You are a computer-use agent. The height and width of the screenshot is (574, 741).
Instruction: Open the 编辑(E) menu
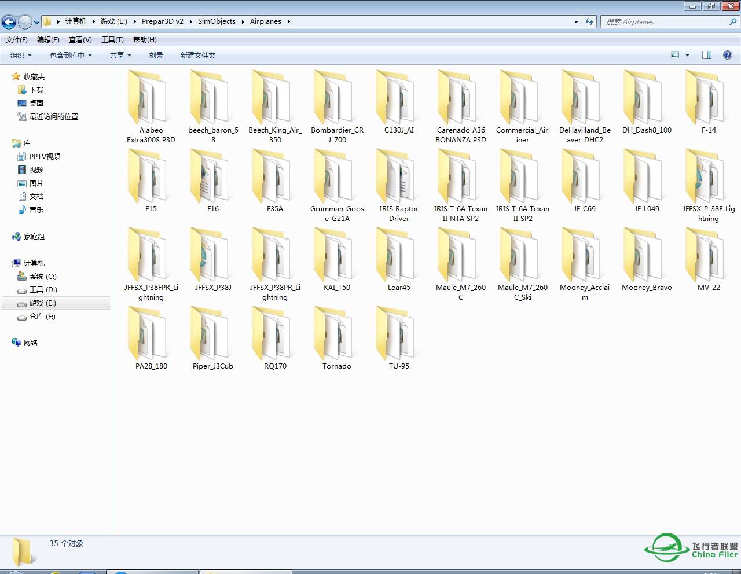48,40
